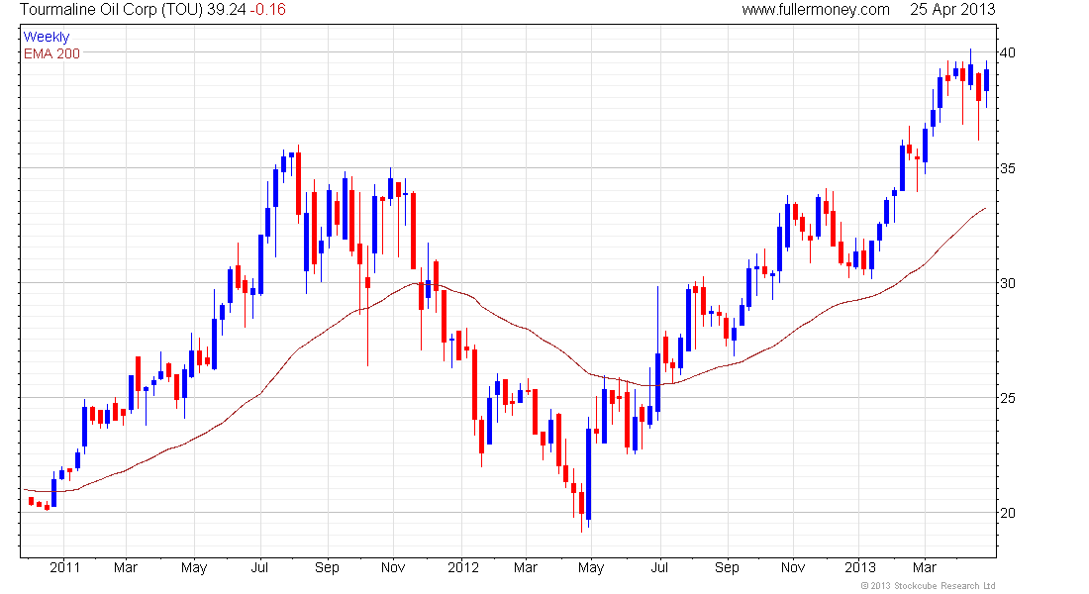Screen dimensions: 1089x594
Task: Click the date "25 Apr 2013"
Action: pyautogui.click(x=952, y=9)
